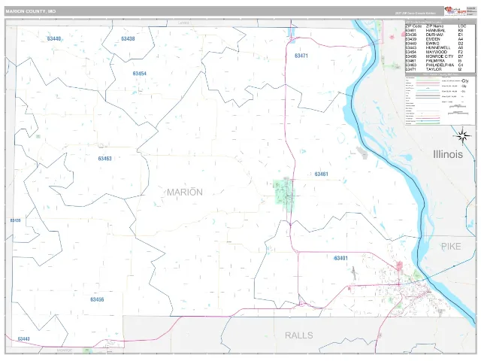Viewport: 481px width, 361px height.
Task: Click the RALLS county label
Action: coord(299,335)
